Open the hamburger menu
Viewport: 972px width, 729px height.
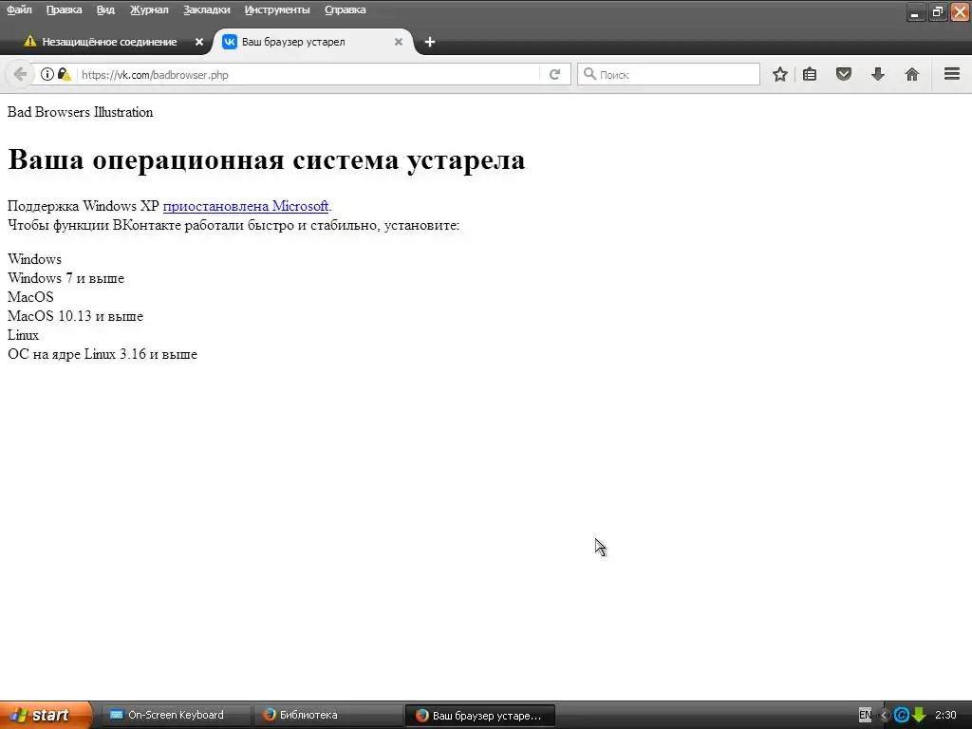[952, 74]
